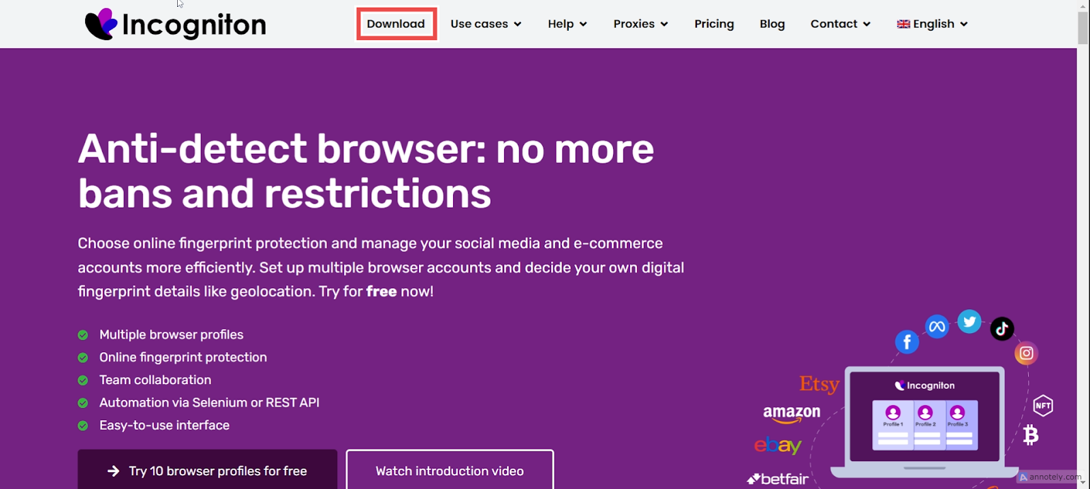Open the Download page from the navbar
This screenshot has height=489, width=1090.
pyautogui.click(x=396, y=24)
